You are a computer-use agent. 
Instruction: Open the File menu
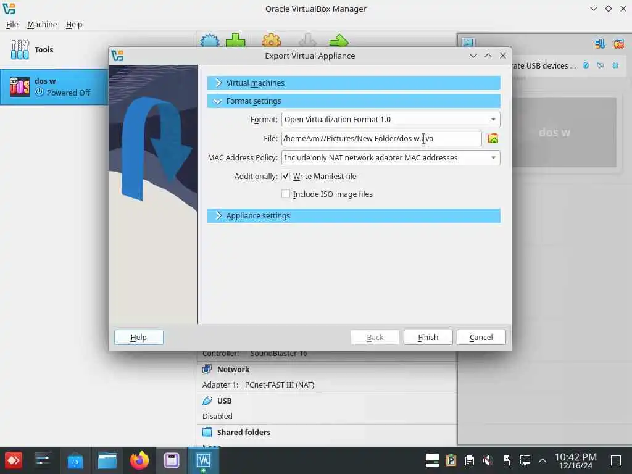(12, 25)
